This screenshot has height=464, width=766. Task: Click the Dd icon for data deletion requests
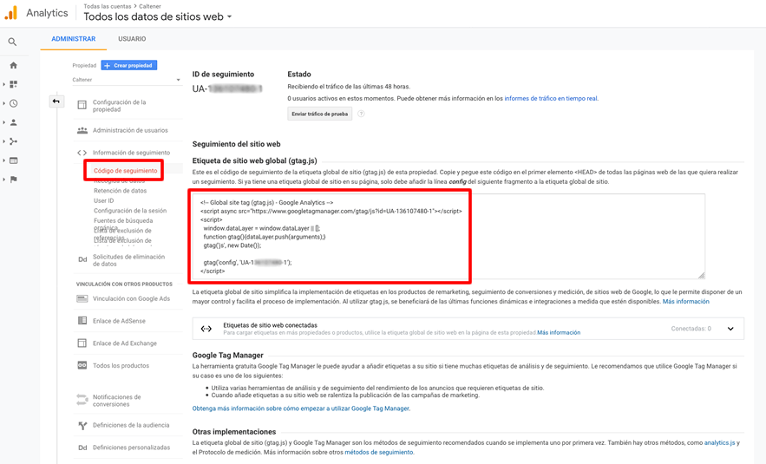pos(82,260)
